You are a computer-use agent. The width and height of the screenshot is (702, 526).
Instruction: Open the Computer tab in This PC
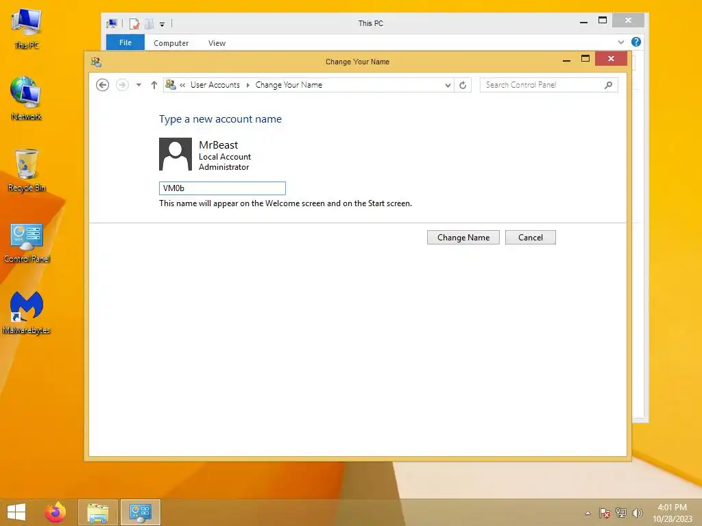click(x=171, y=43)
